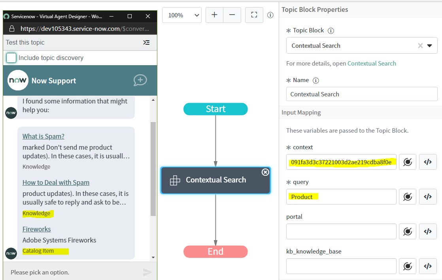Viewport: 442px width, 280px height.
Task: Maximize the Virtual Agent Designer window
Action: tap(130, 16)
